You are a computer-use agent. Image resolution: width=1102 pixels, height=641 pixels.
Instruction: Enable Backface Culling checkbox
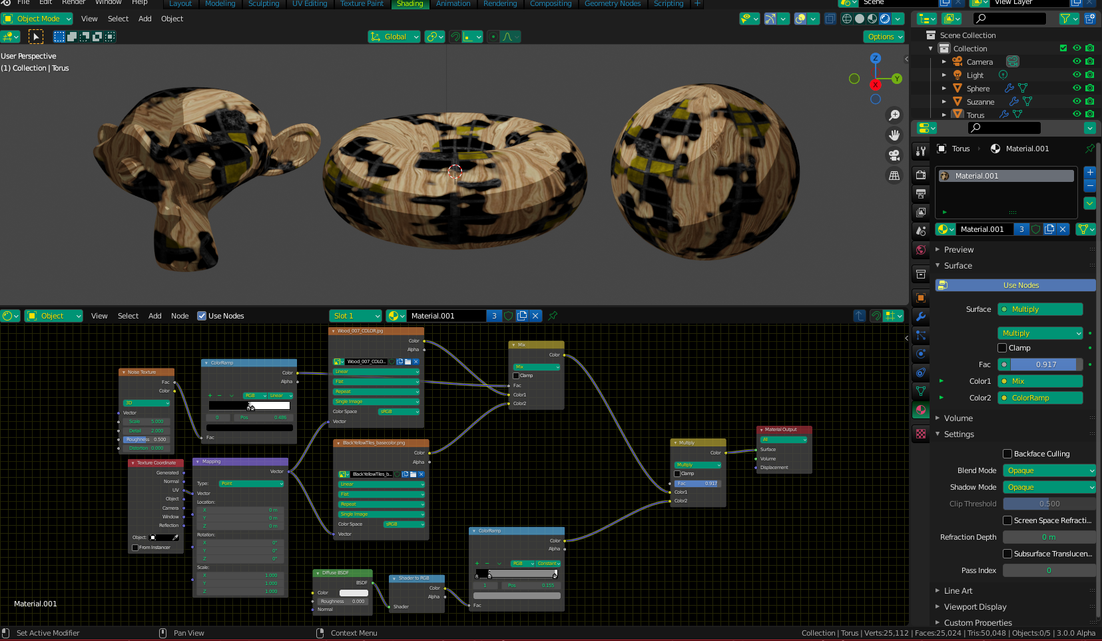[x=1007, y=454]
